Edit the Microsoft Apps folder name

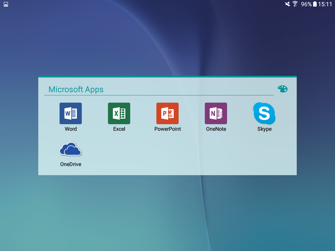76,90
